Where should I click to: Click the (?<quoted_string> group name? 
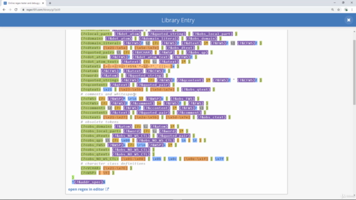[100, 80]
